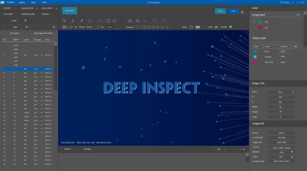Switch to grid view layout icon
This screenshot has width=307, height=171.
click(x=198, y=27)
